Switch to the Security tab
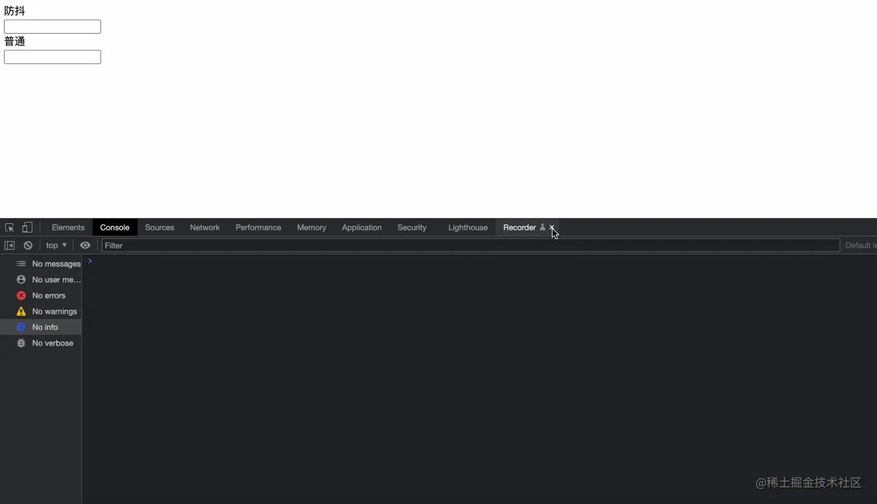Viewport: 877px width, 504px height. 412,227
